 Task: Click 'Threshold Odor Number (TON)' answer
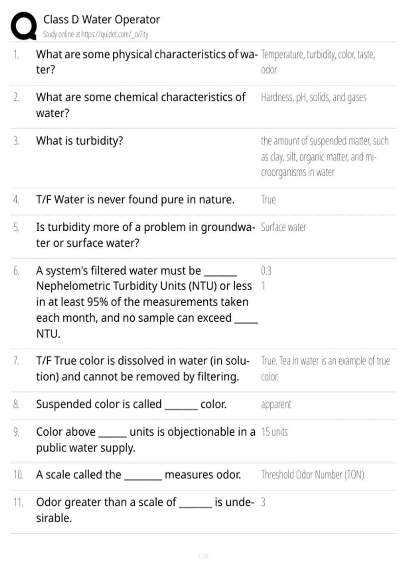pos(312,475)
